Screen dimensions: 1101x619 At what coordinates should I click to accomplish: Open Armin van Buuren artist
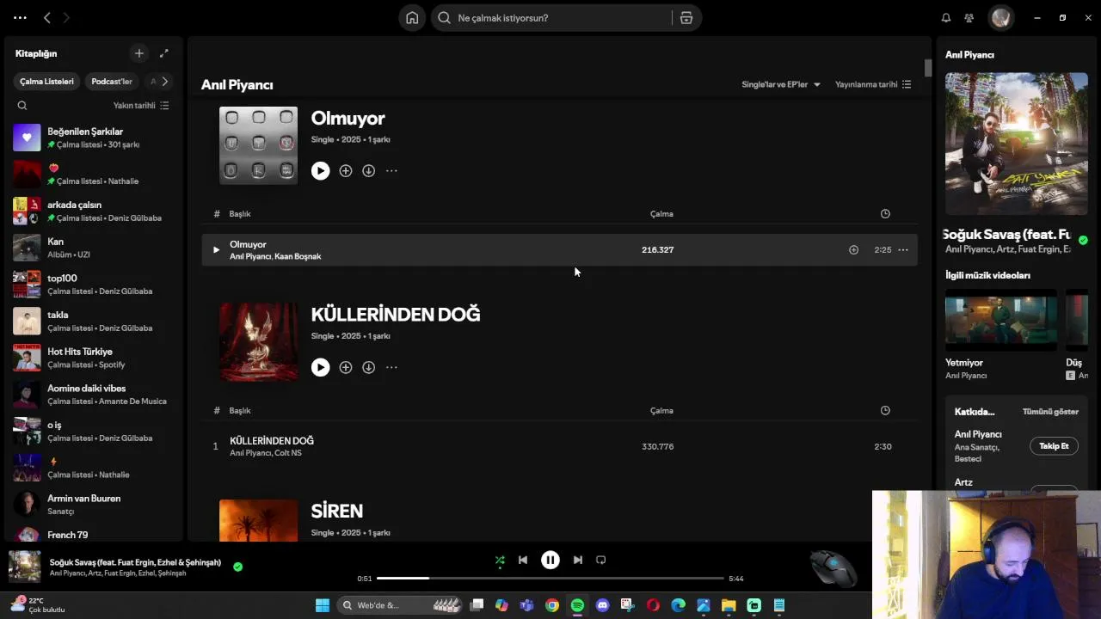93,505
